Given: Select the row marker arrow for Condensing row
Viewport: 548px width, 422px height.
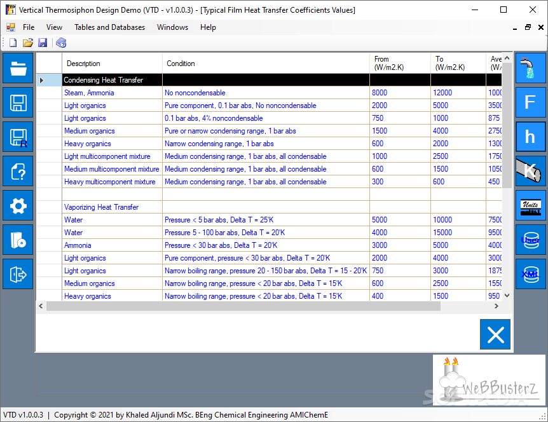Looking at the screenshot, I should coord(41,80).
